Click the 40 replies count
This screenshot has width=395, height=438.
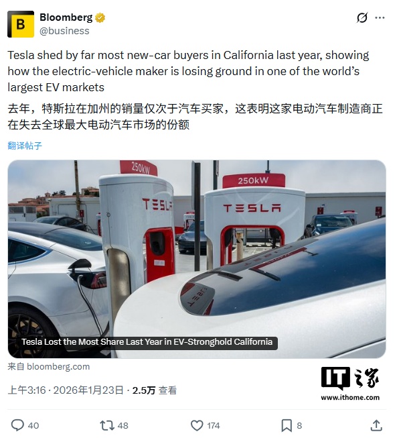coord(33,425)
